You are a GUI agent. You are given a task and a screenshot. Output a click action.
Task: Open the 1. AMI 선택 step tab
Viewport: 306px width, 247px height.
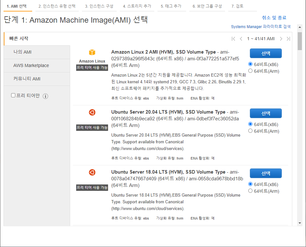[x=17, y=6]
